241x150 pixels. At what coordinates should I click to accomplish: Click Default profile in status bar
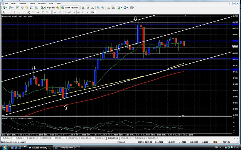(x=121, y=142)
